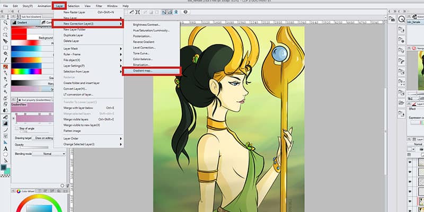Select the Auto select wand tool

[x=5, y=54]
